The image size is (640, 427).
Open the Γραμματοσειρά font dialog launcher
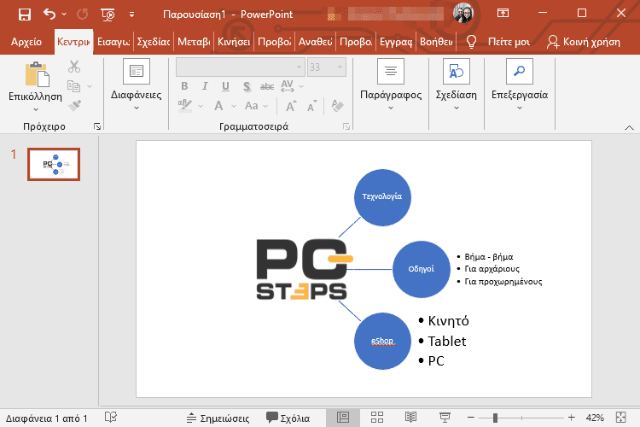tap(346, 126)
